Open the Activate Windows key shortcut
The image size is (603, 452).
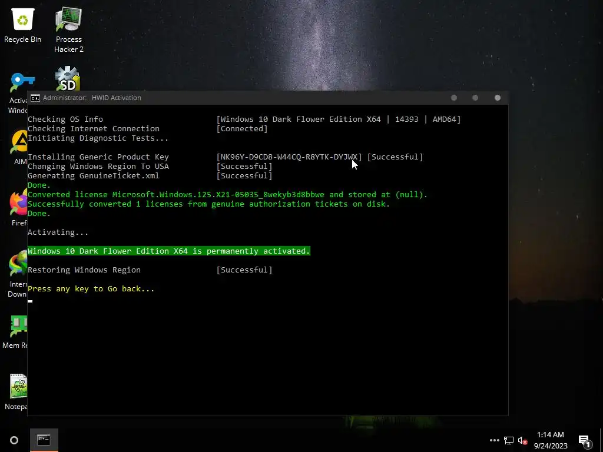coord(18,93)
